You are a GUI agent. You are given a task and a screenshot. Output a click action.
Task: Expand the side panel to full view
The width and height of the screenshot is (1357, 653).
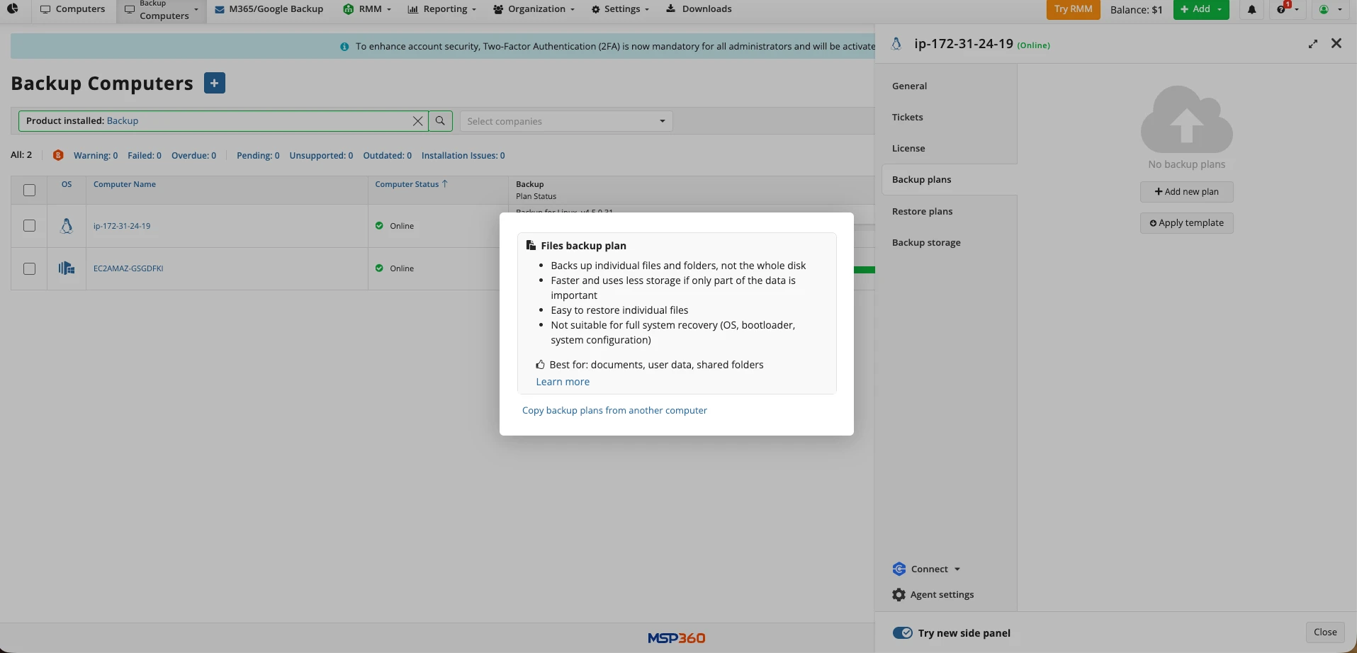1313,44
